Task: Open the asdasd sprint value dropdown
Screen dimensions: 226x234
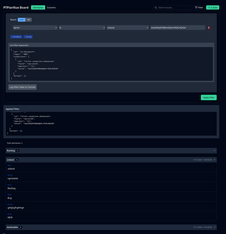Action: point(128,28)
